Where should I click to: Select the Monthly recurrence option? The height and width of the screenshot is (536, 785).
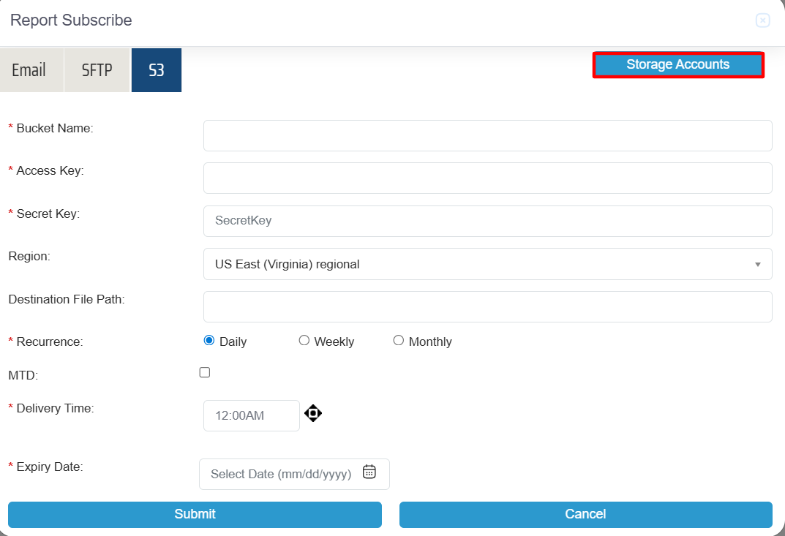399,340
